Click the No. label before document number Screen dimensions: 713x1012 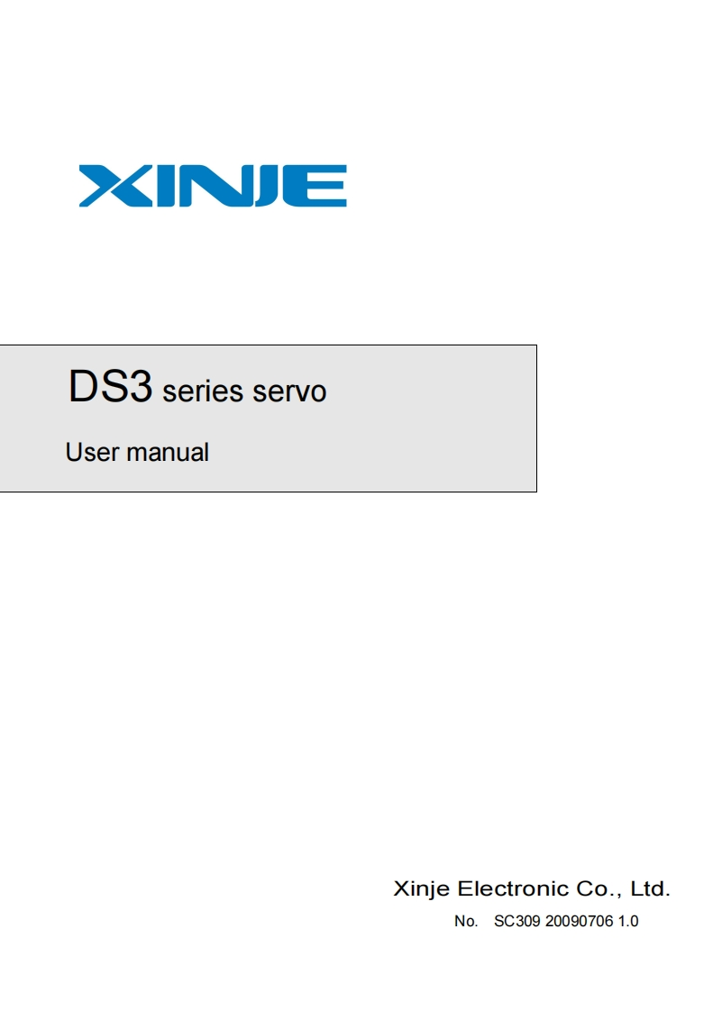click(466, 921)
